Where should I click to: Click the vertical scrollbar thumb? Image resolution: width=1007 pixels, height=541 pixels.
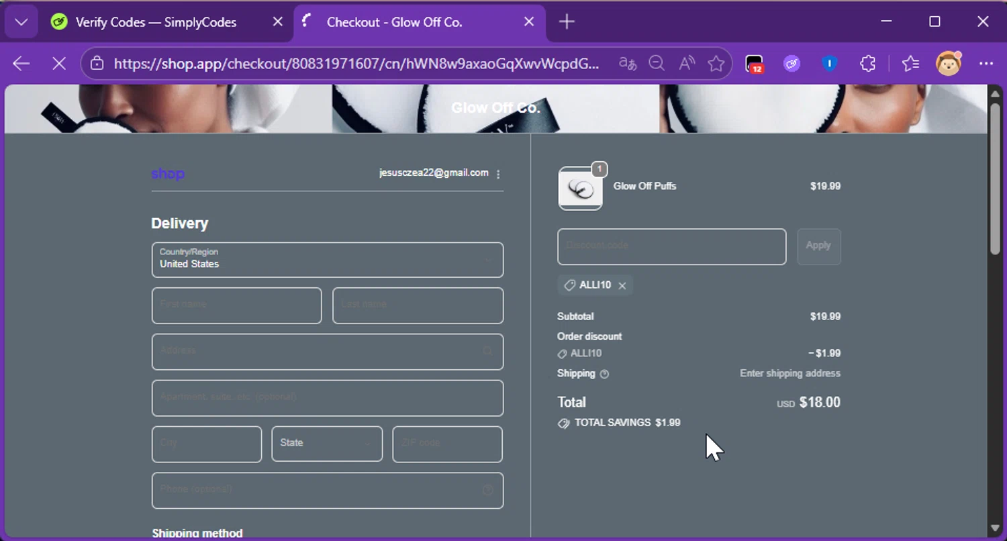[996, 179]
